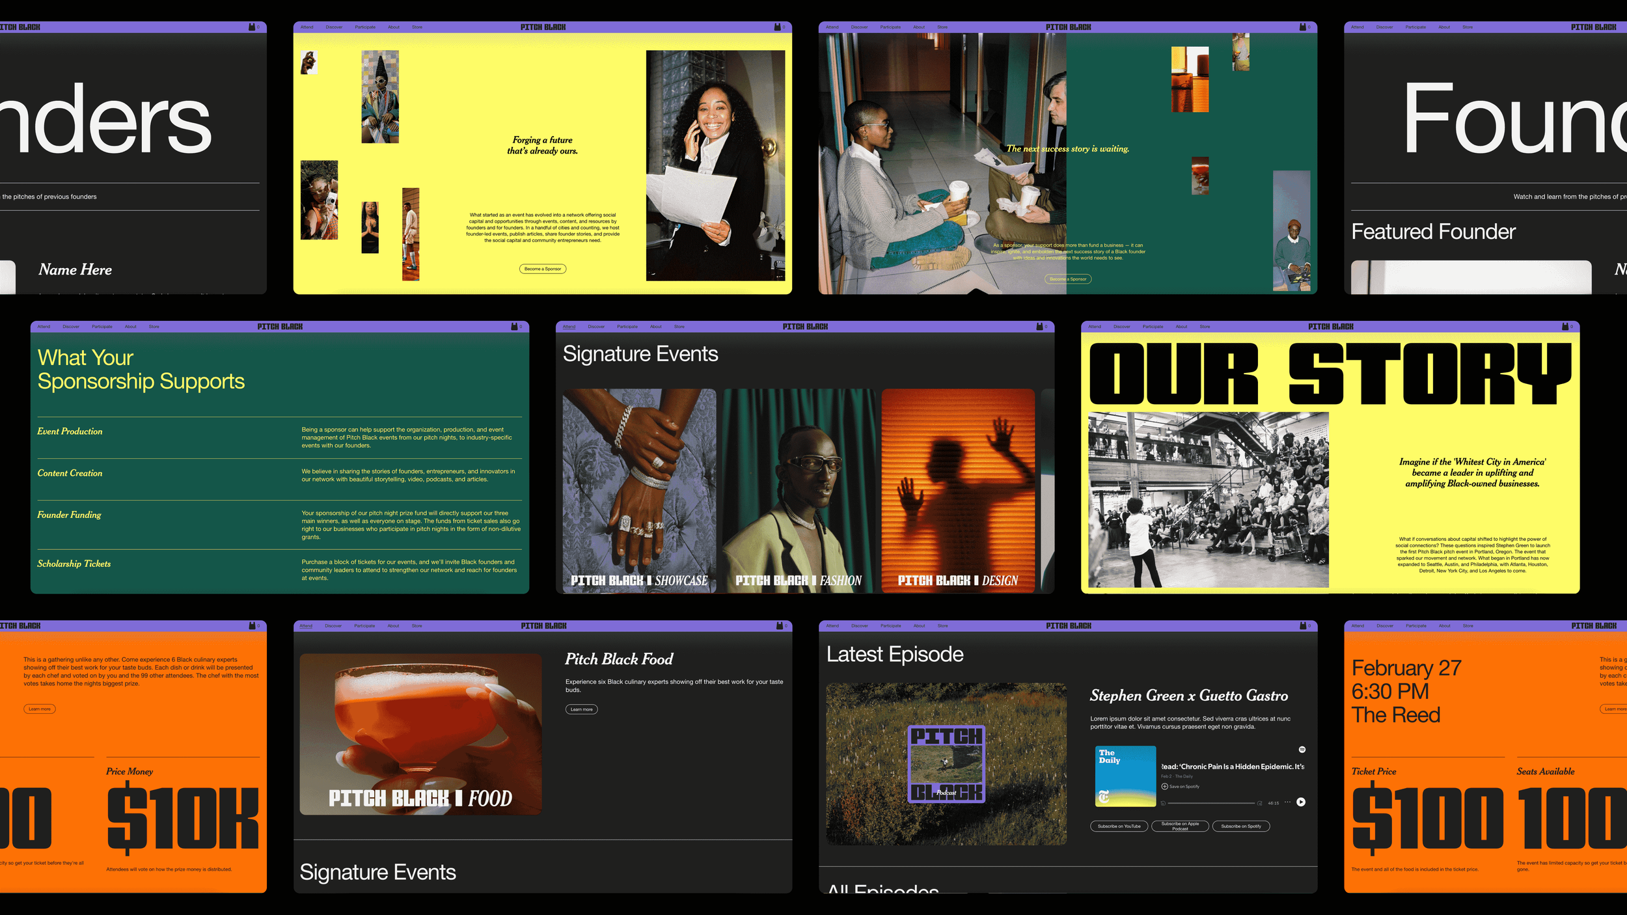The image size is (1627, 915).
Task: Click the PITCH BLACK logo on the Pitch Black Food page
Action: [543, 626]
